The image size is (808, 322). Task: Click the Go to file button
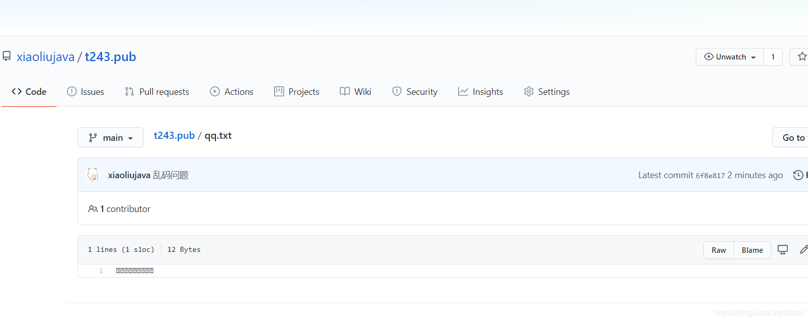[791, 137]
